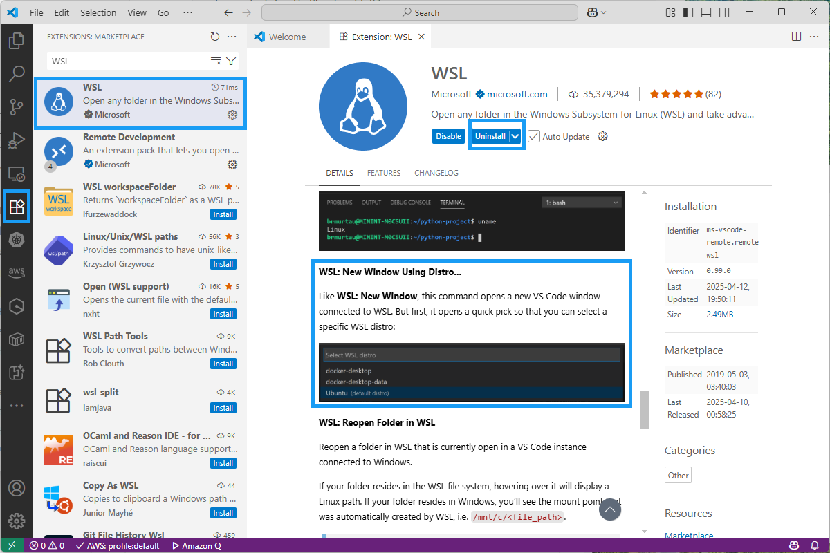This screenshot has width=830, height=553.
Task: Open the Manage gear in activity bar
Action: click(x=17, y=521)
